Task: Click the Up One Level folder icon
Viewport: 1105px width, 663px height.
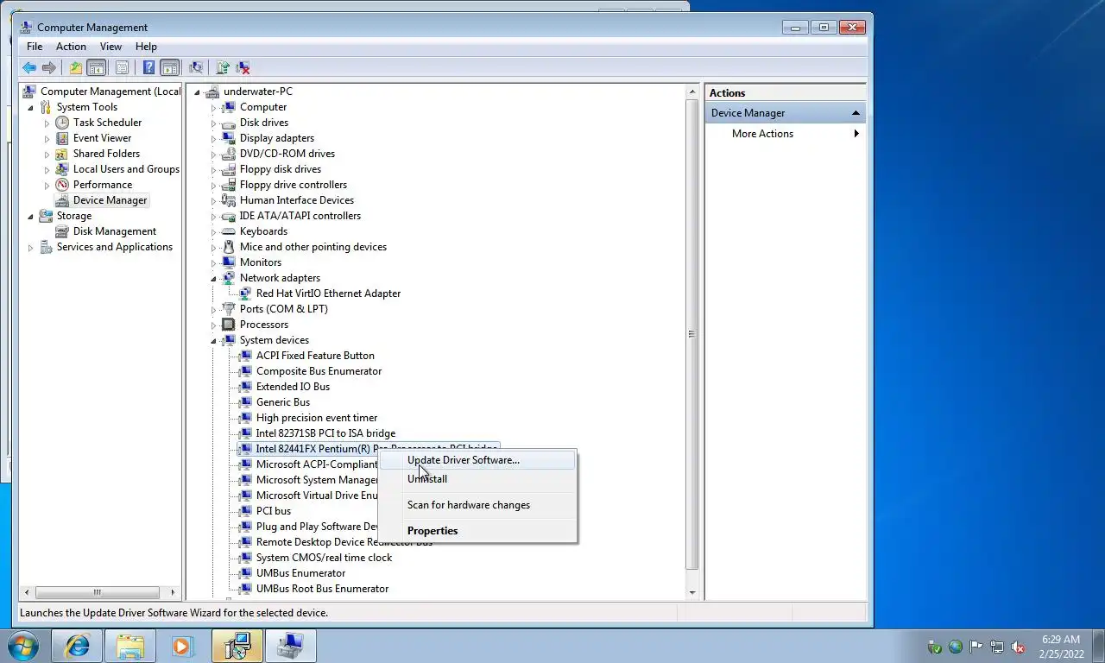Action: pos(76,67)
